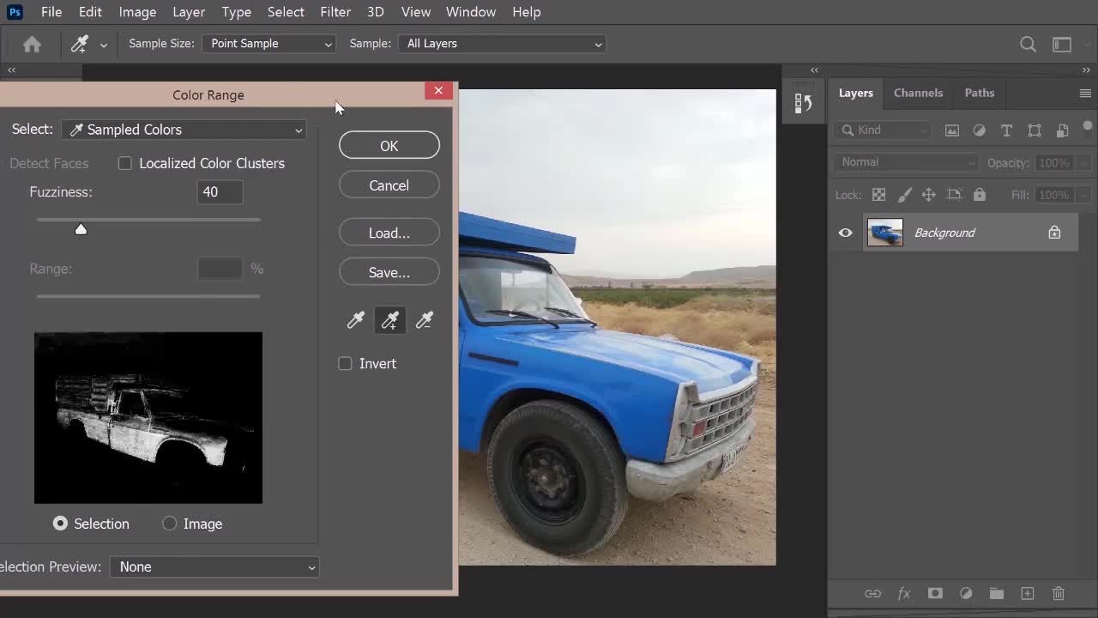Open the Filter menu

(x=335, y=12)
